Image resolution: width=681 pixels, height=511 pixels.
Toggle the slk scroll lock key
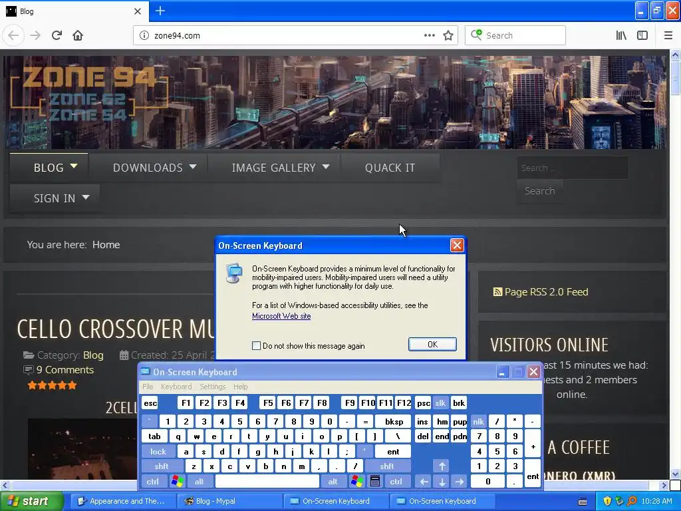click(440, 403)
